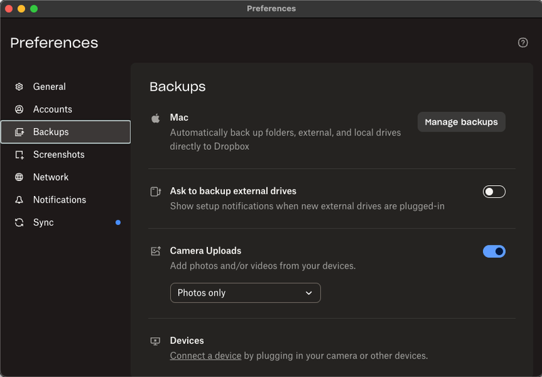Image resolution: width=542 pixels, height=377 pixels.
Task: Click the Apple logo beside Mac
Action: (x=155, y=118)
